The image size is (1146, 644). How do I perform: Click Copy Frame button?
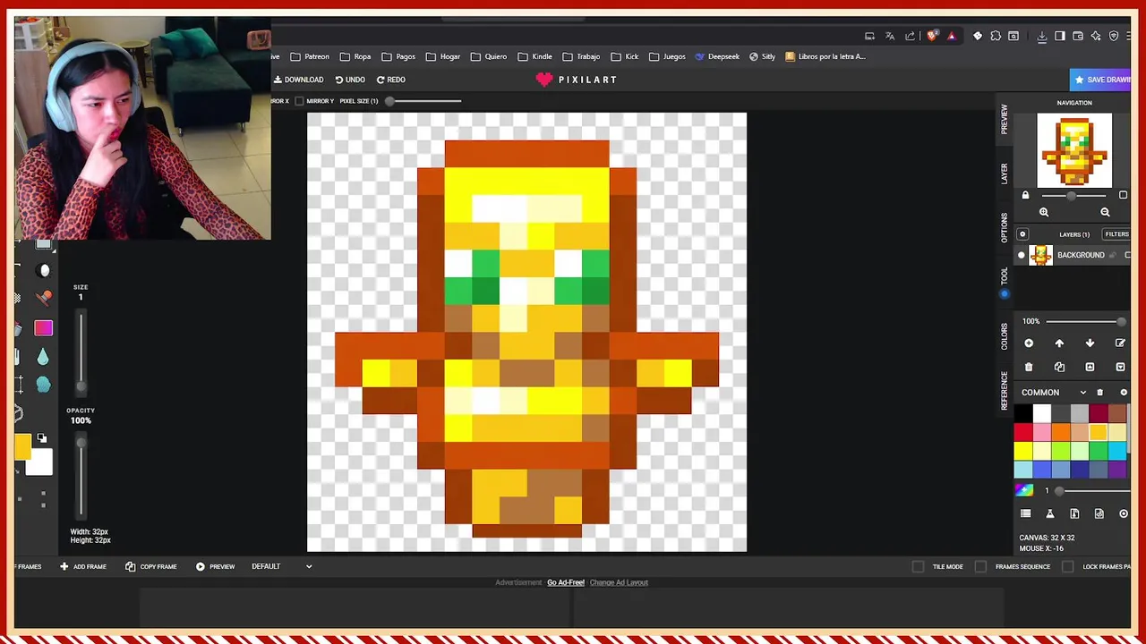pyautogui.click(x=151, y=566)
